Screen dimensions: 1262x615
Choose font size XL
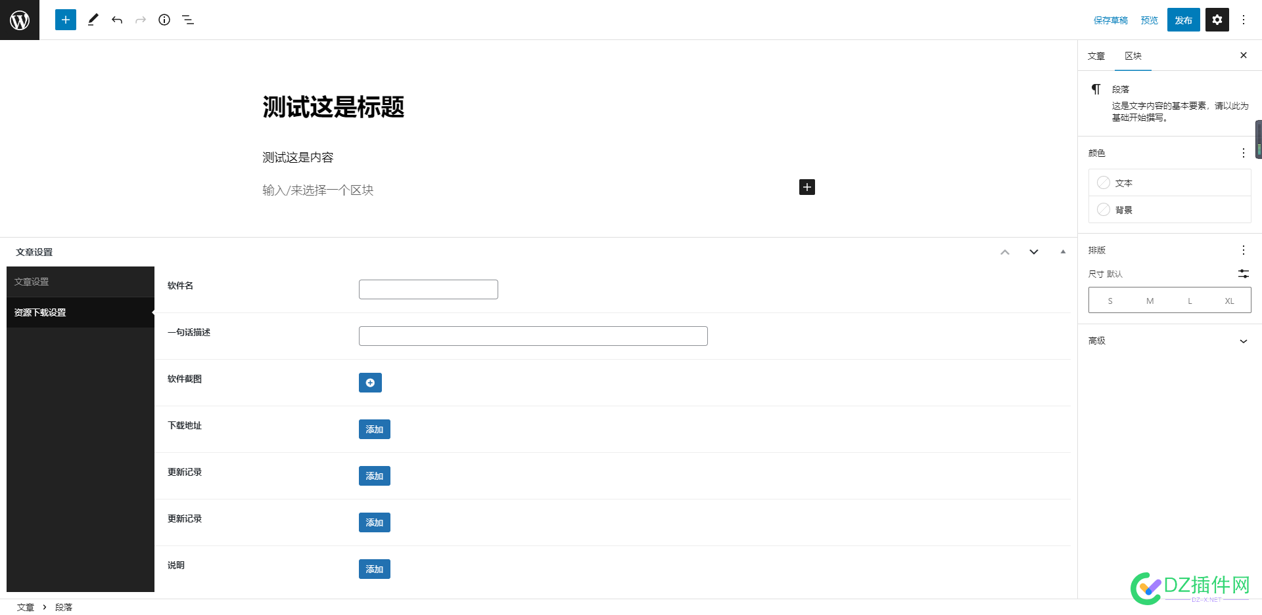pyautogui.click(x=1229, y=301)
